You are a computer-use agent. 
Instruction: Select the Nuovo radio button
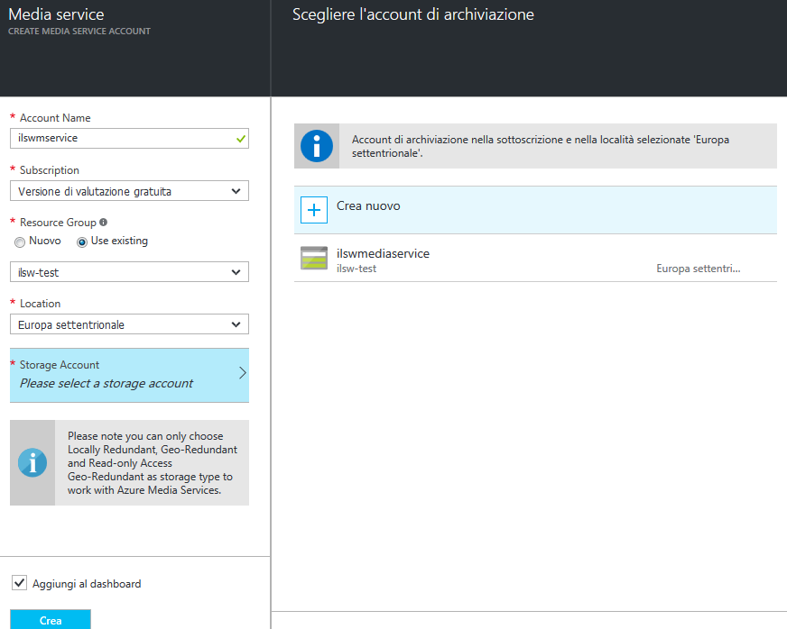20,242
